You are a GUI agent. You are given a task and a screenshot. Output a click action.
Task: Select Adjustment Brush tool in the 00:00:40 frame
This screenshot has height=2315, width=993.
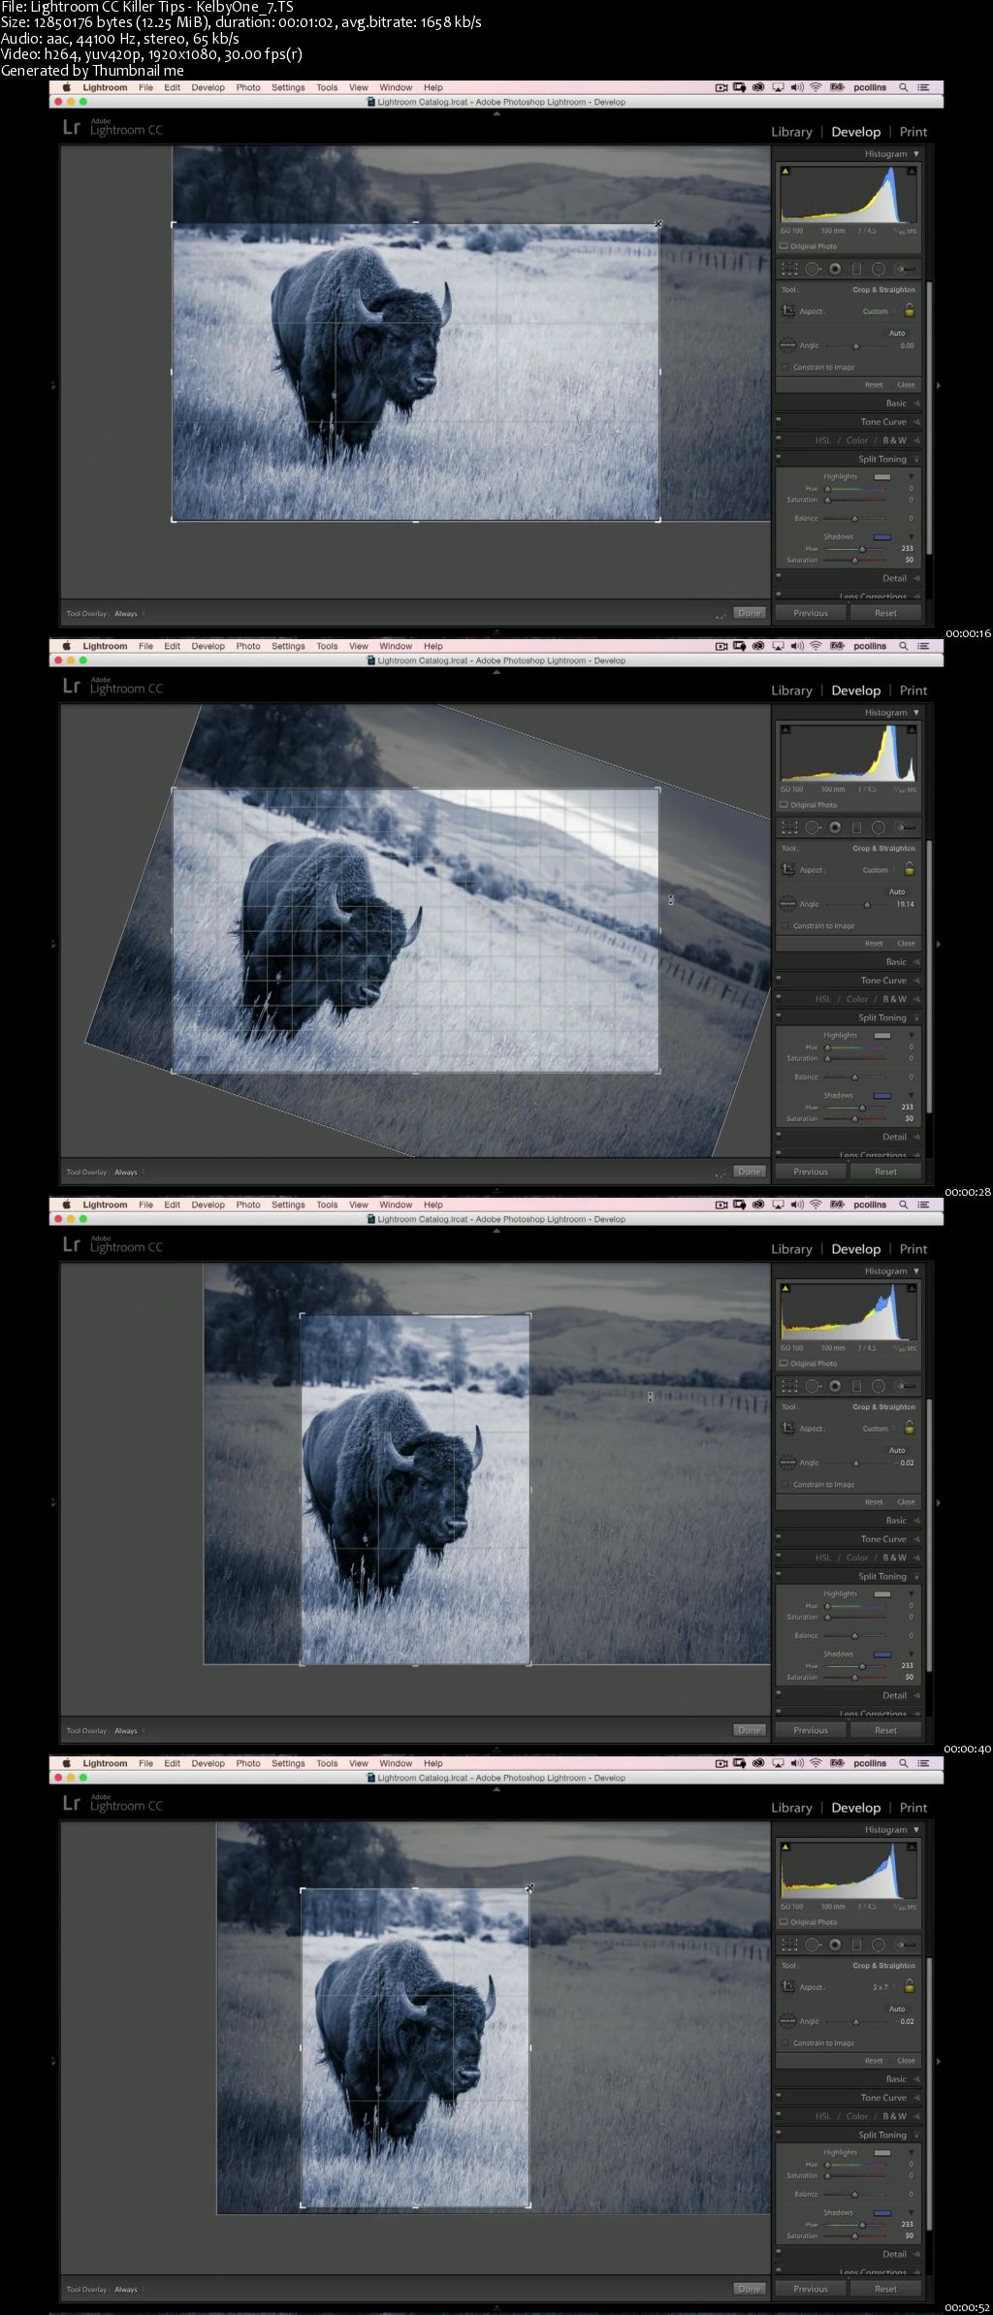click(x=904, y=1386)
